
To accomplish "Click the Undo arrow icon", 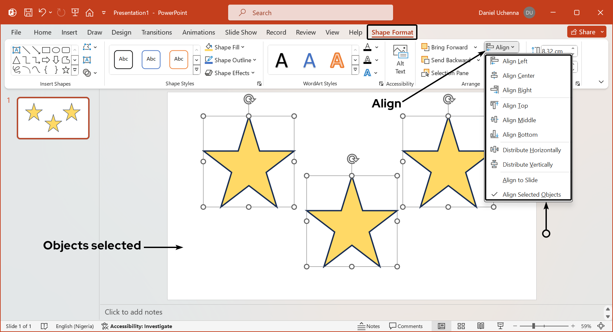I will (x=42, y=13).
